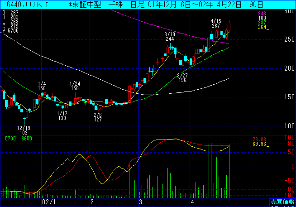Click the 3/27 196 low annotation
This screenshot has height=207, width=296.
[182, 77]
